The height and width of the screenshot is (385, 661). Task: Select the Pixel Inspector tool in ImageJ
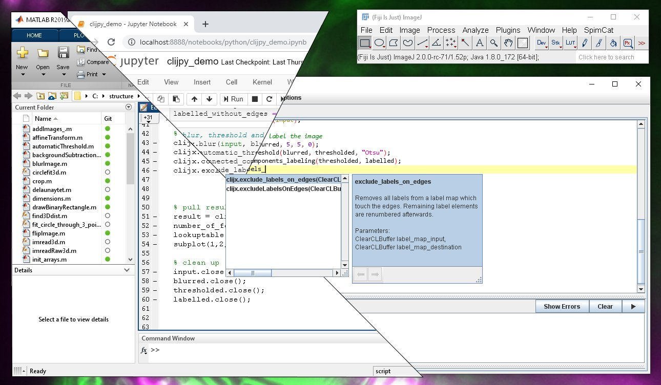(627, 43)
